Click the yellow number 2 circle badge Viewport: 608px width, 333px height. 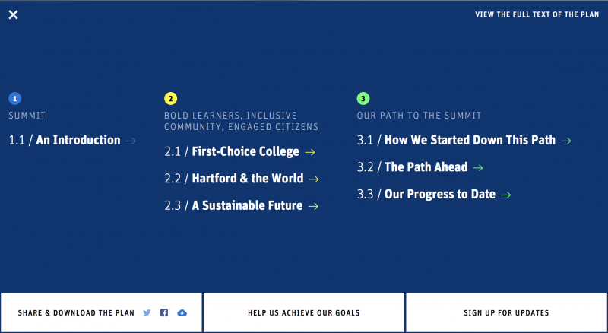[170, 98]
